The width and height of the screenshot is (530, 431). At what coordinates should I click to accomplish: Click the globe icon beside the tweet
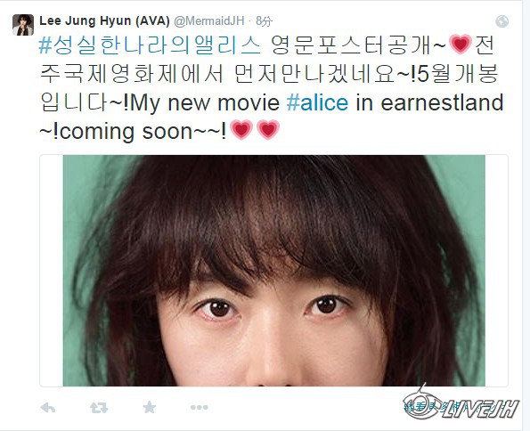tap(502, 21)
